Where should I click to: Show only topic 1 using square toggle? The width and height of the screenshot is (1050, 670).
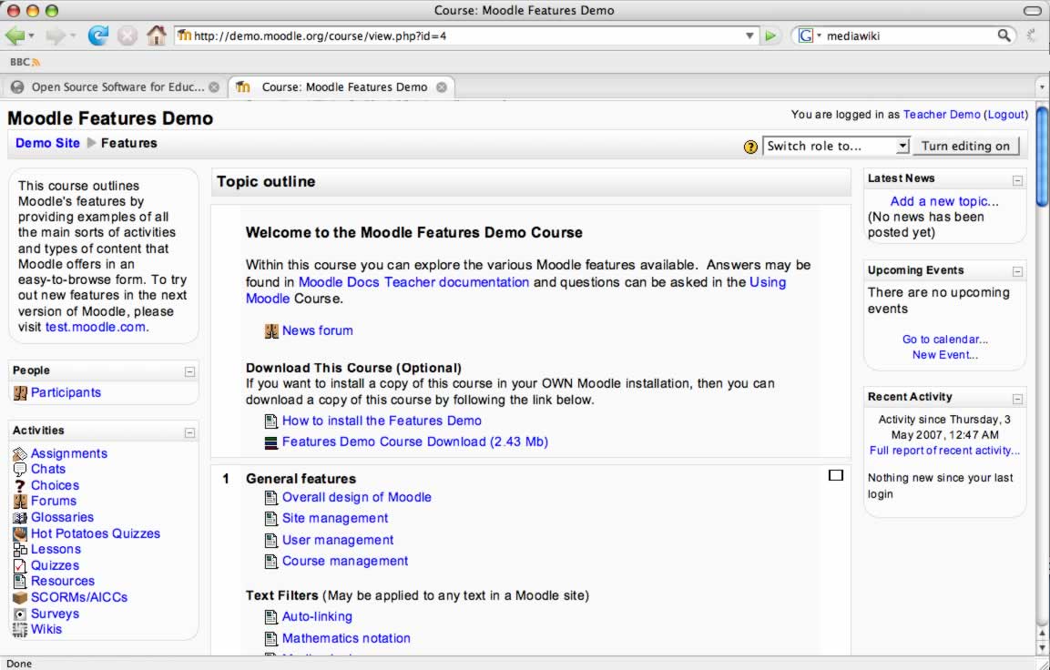(x=836, y=475)
